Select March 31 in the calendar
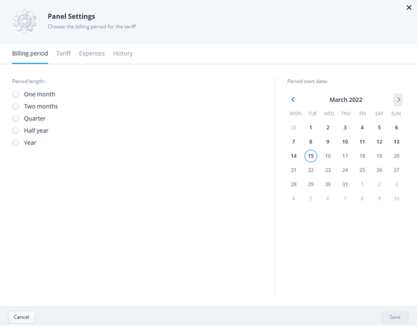Screen dimensions: 417x326 click(x=345, y=184)
